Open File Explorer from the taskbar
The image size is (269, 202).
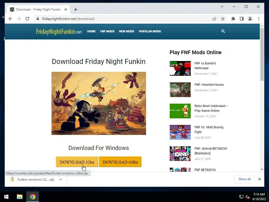tap(19, 197)
